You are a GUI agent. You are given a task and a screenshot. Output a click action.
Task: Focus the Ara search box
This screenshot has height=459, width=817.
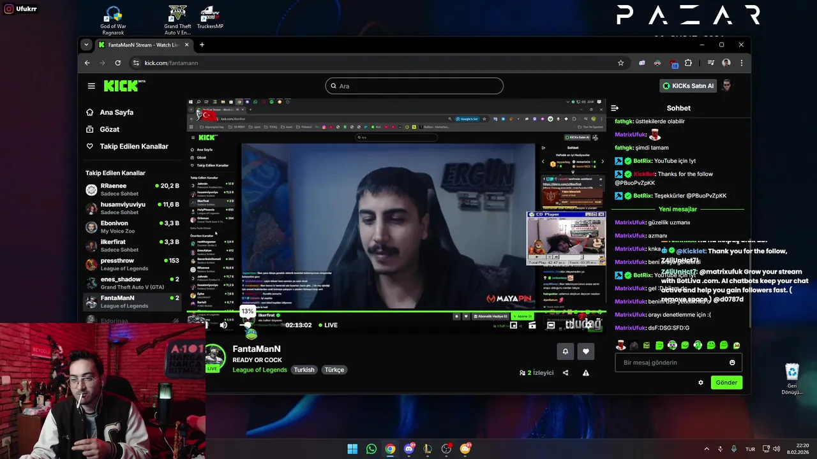pyautogui.click(x=414, y=86)
